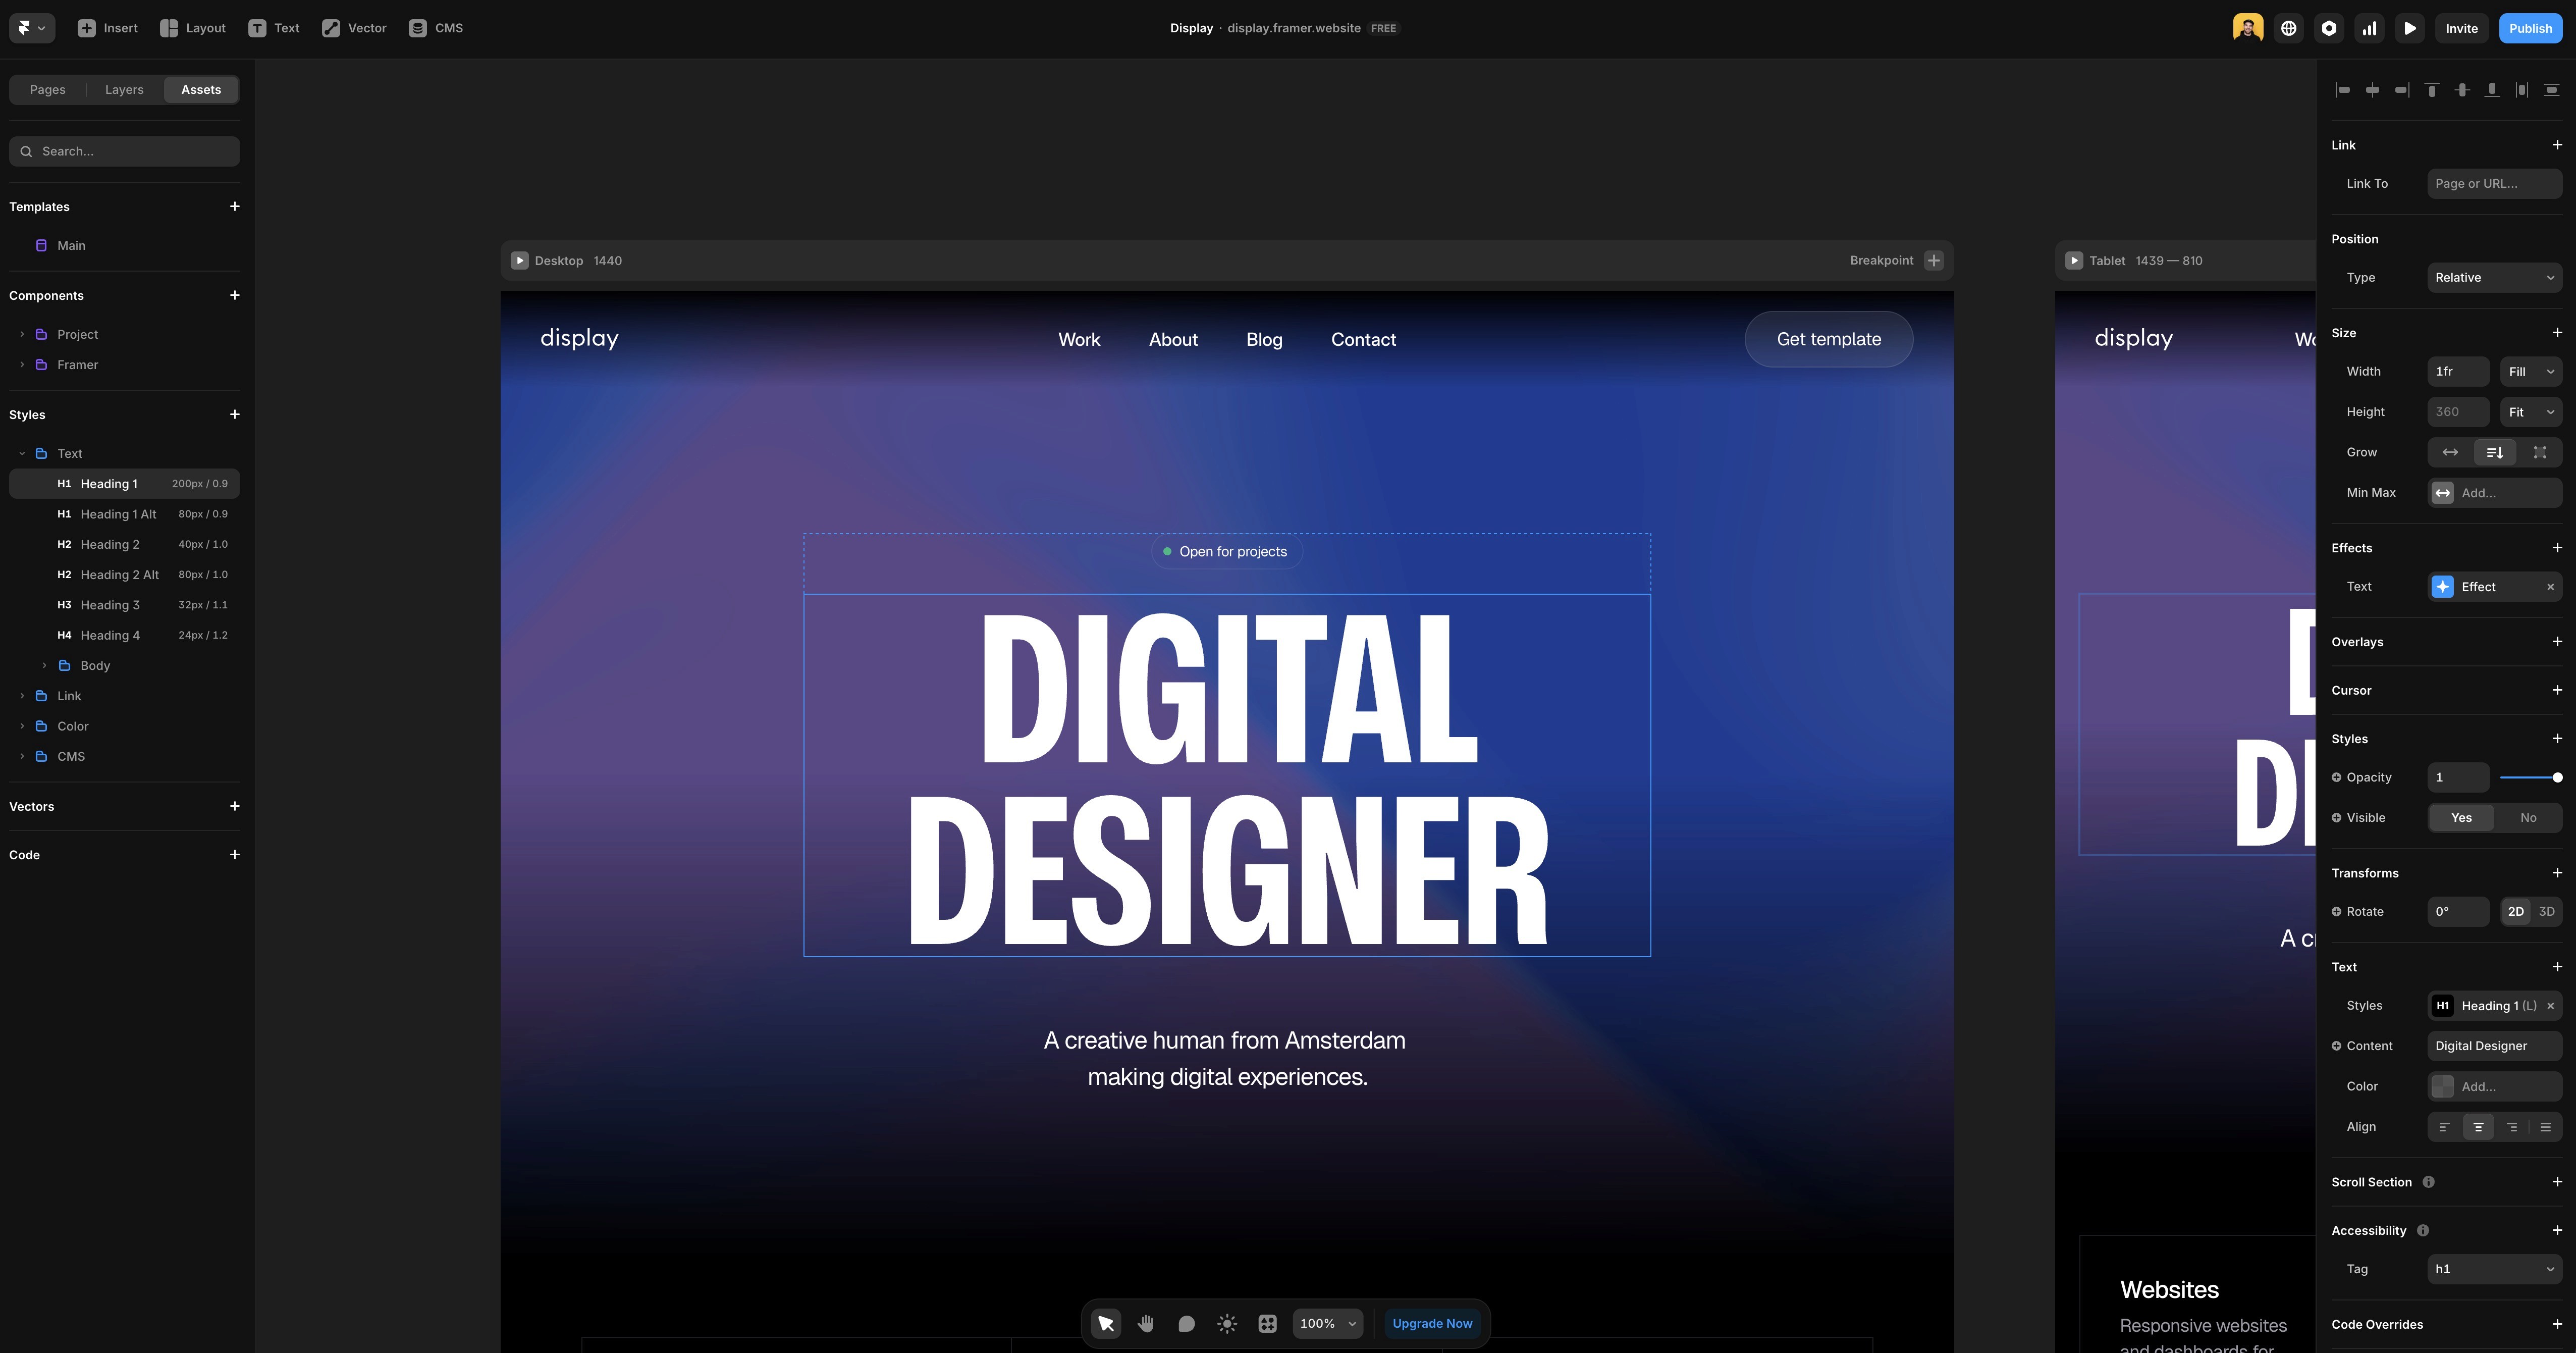Switch to the Layers tab
Viewport: 2576px width, 1353px height.
(x=124, y=89)
